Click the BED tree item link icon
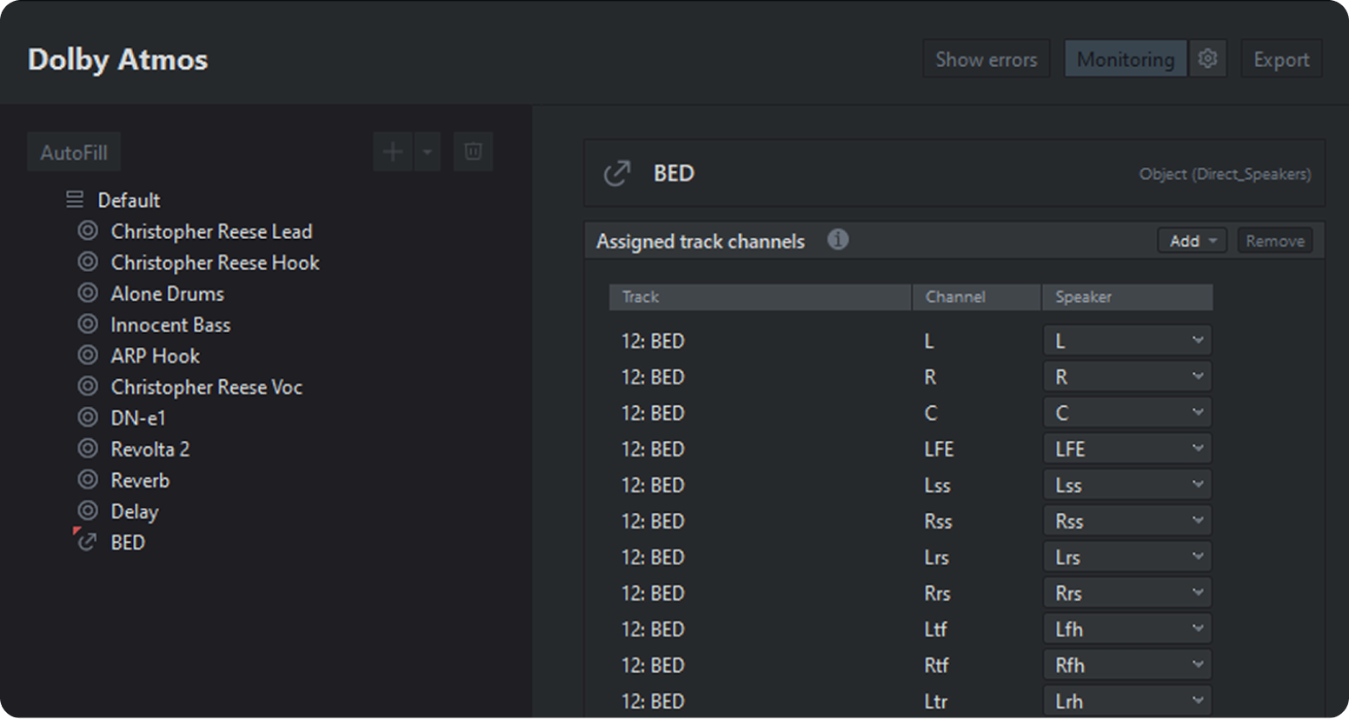Image resolution: width=1349 pixels, height=719 pixels. [x=87, y=542]
